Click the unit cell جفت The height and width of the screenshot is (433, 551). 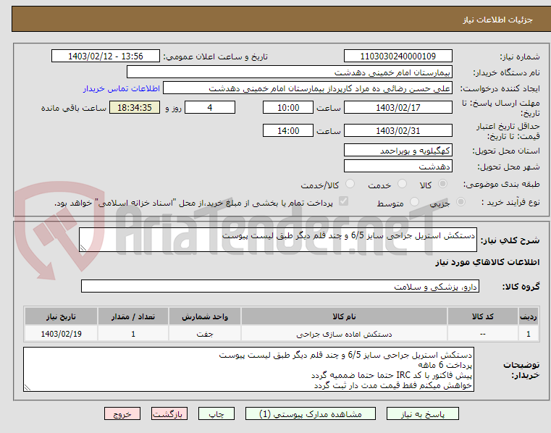coord(204,334)
